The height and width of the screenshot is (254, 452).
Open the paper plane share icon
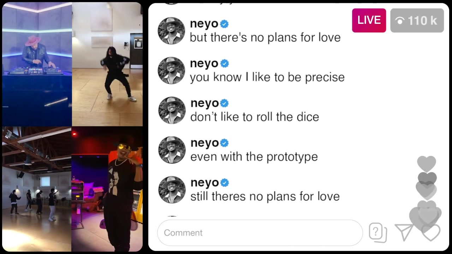pyautogui.click(x=404, y=232)
